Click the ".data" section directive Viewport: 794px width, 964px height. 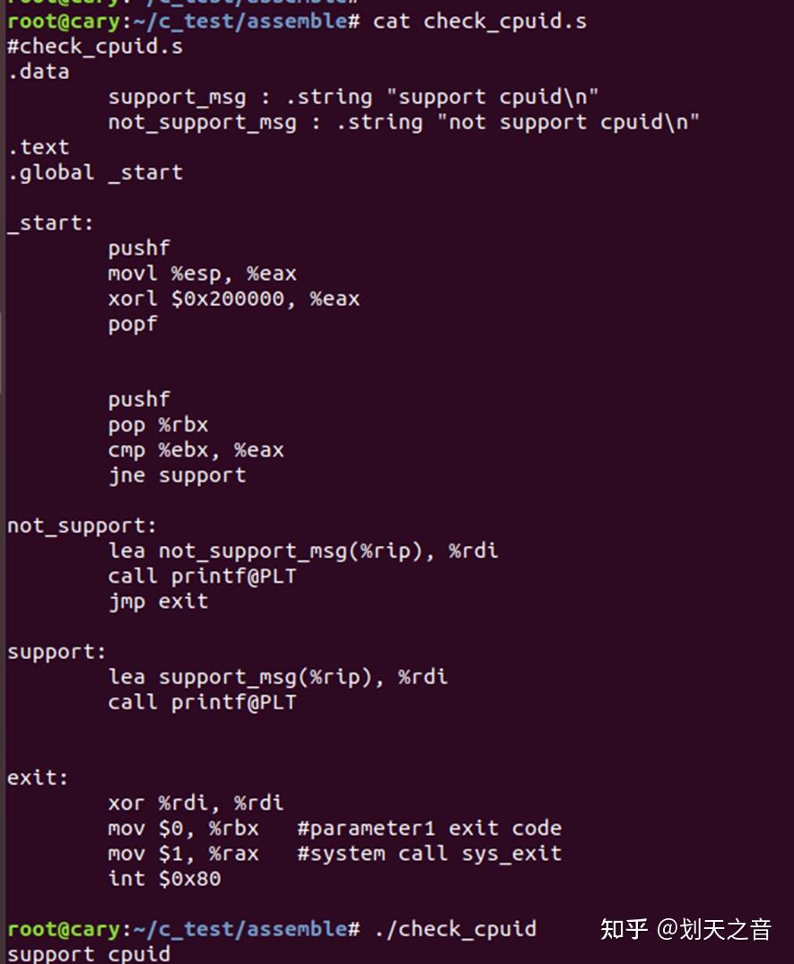[38, 72]
